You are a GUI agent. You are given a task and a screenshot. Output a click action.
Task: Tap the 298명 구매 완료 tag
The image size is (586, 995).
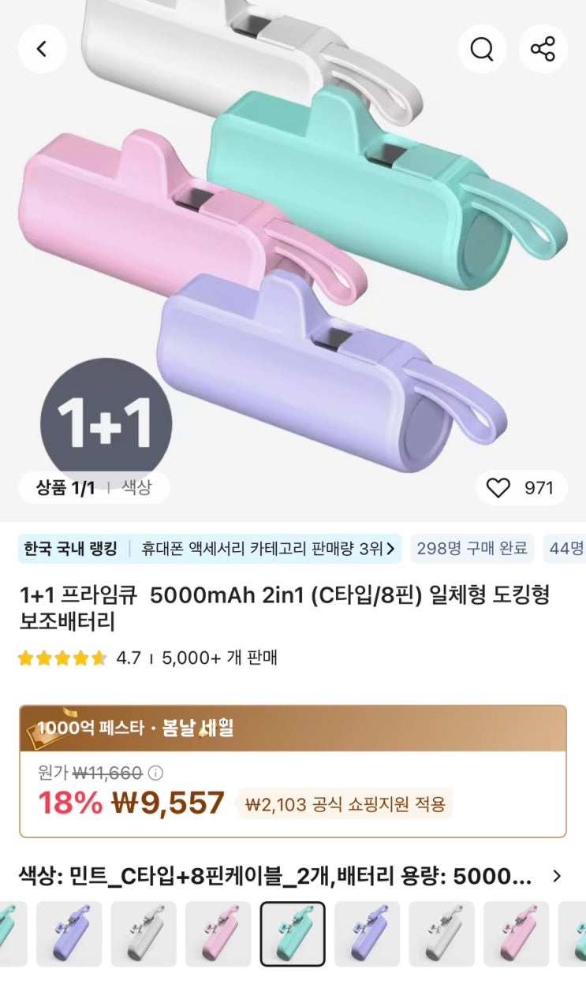pos(471,548)
